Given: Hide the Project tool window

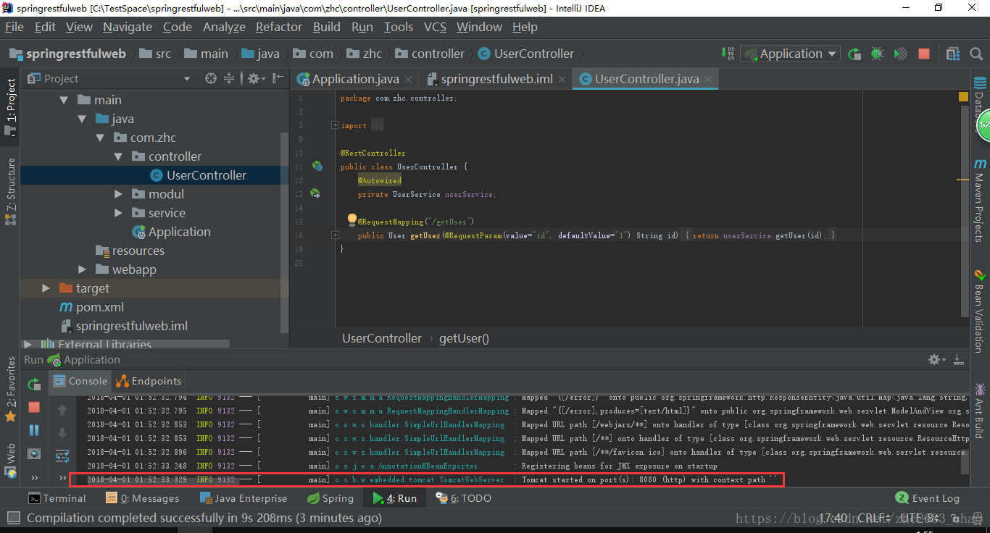Looking at the screenshot, I should coord(278,78).
